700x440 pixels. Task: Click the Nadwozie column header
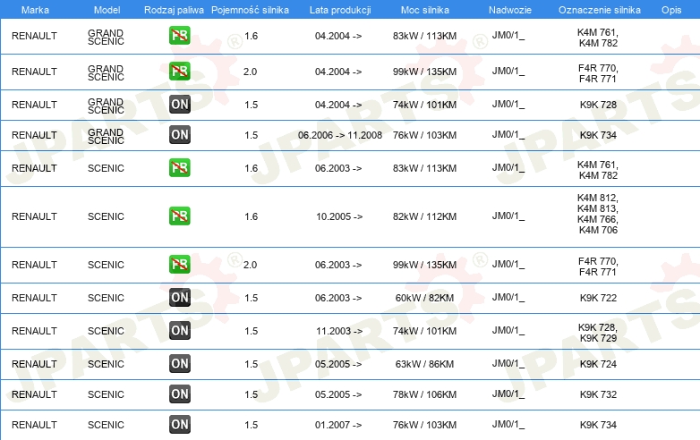point(510,10)
